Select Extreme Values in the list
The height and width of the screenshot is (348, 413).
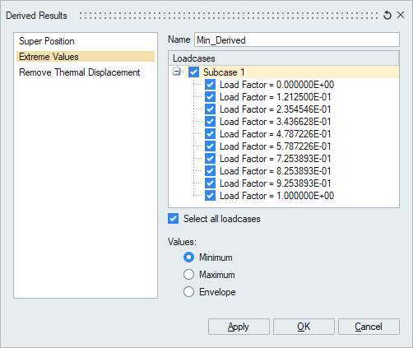pos(86,57)
